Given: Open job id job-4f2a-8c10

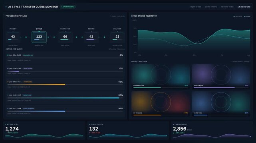Looking at the screenshot, I should 15,55.
